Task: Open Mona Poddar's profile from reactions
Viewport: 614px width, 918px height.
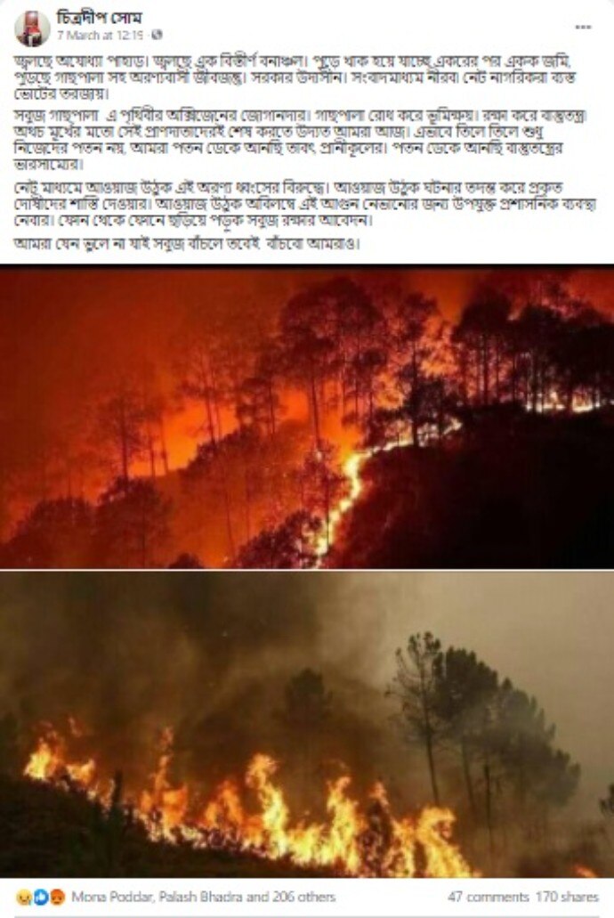Action: click(112, 897)
